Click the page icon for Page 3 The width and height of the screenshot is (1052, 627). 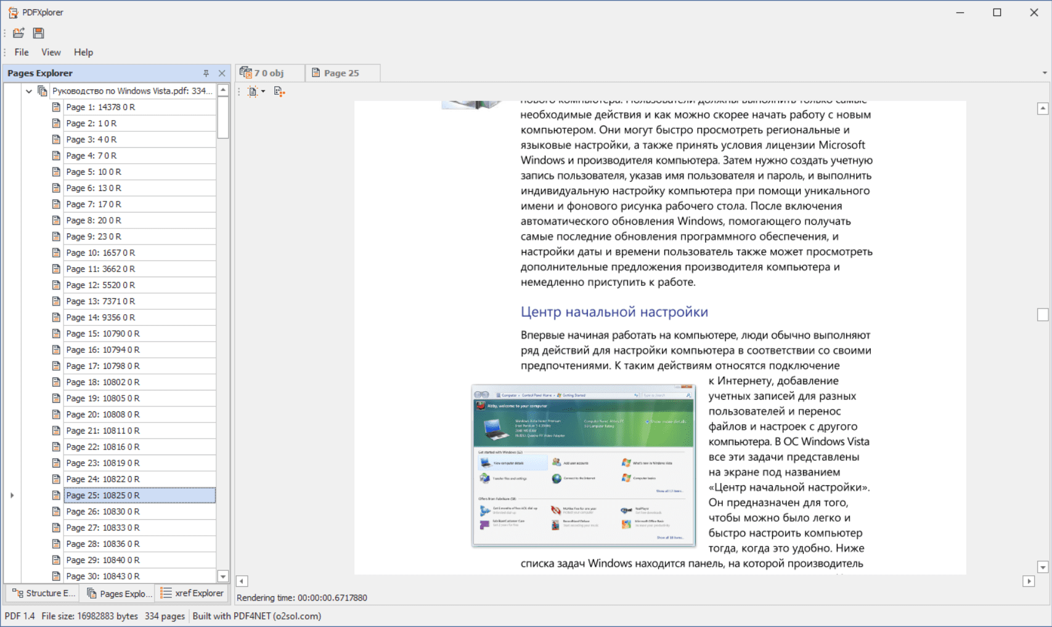pyautogui.click(x=56, y=139)
